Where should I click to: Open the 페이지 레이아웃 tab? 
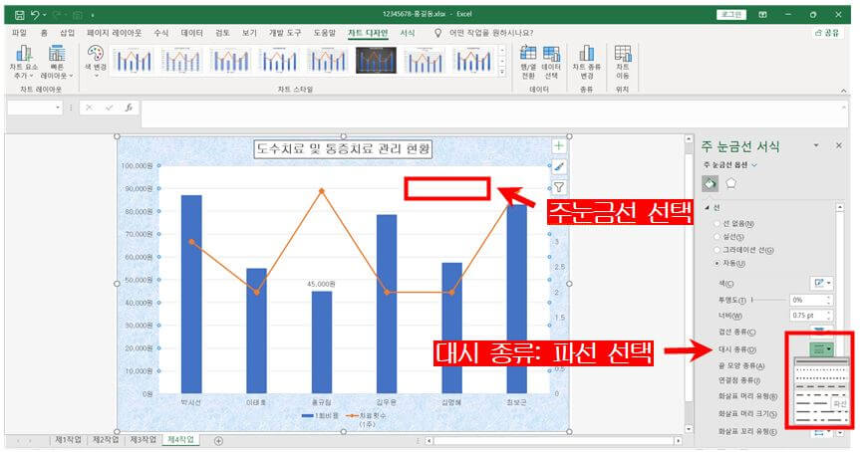tap(114, 34)
